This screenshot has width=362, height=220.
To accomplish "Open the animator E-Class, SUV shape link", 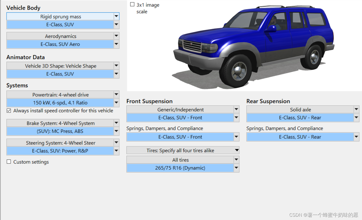I will [60, 74].
